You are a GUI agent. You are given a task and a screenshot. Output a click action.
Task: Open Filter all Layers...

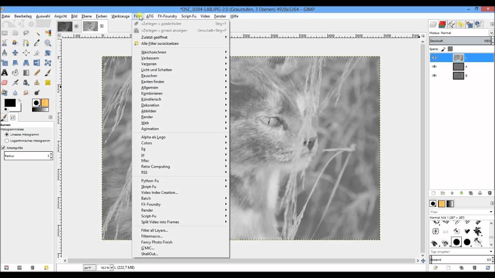(181, 231)
